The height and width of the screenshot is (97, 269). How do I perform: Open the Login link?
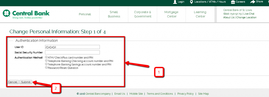(x=181, y=2)
